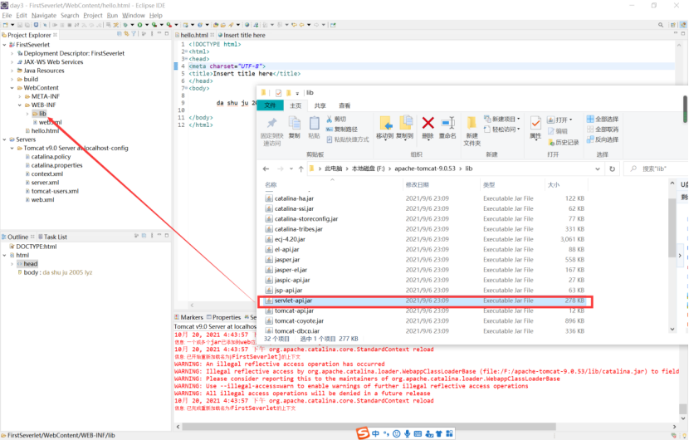Click the Rename (重命名) icon in the ribbon
The width and height of the screenshot is (689, 440).
point(447,123)
